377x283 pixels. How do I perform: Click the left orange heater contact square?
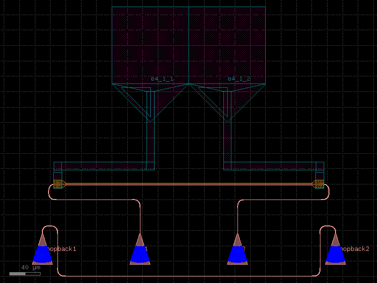57,184
